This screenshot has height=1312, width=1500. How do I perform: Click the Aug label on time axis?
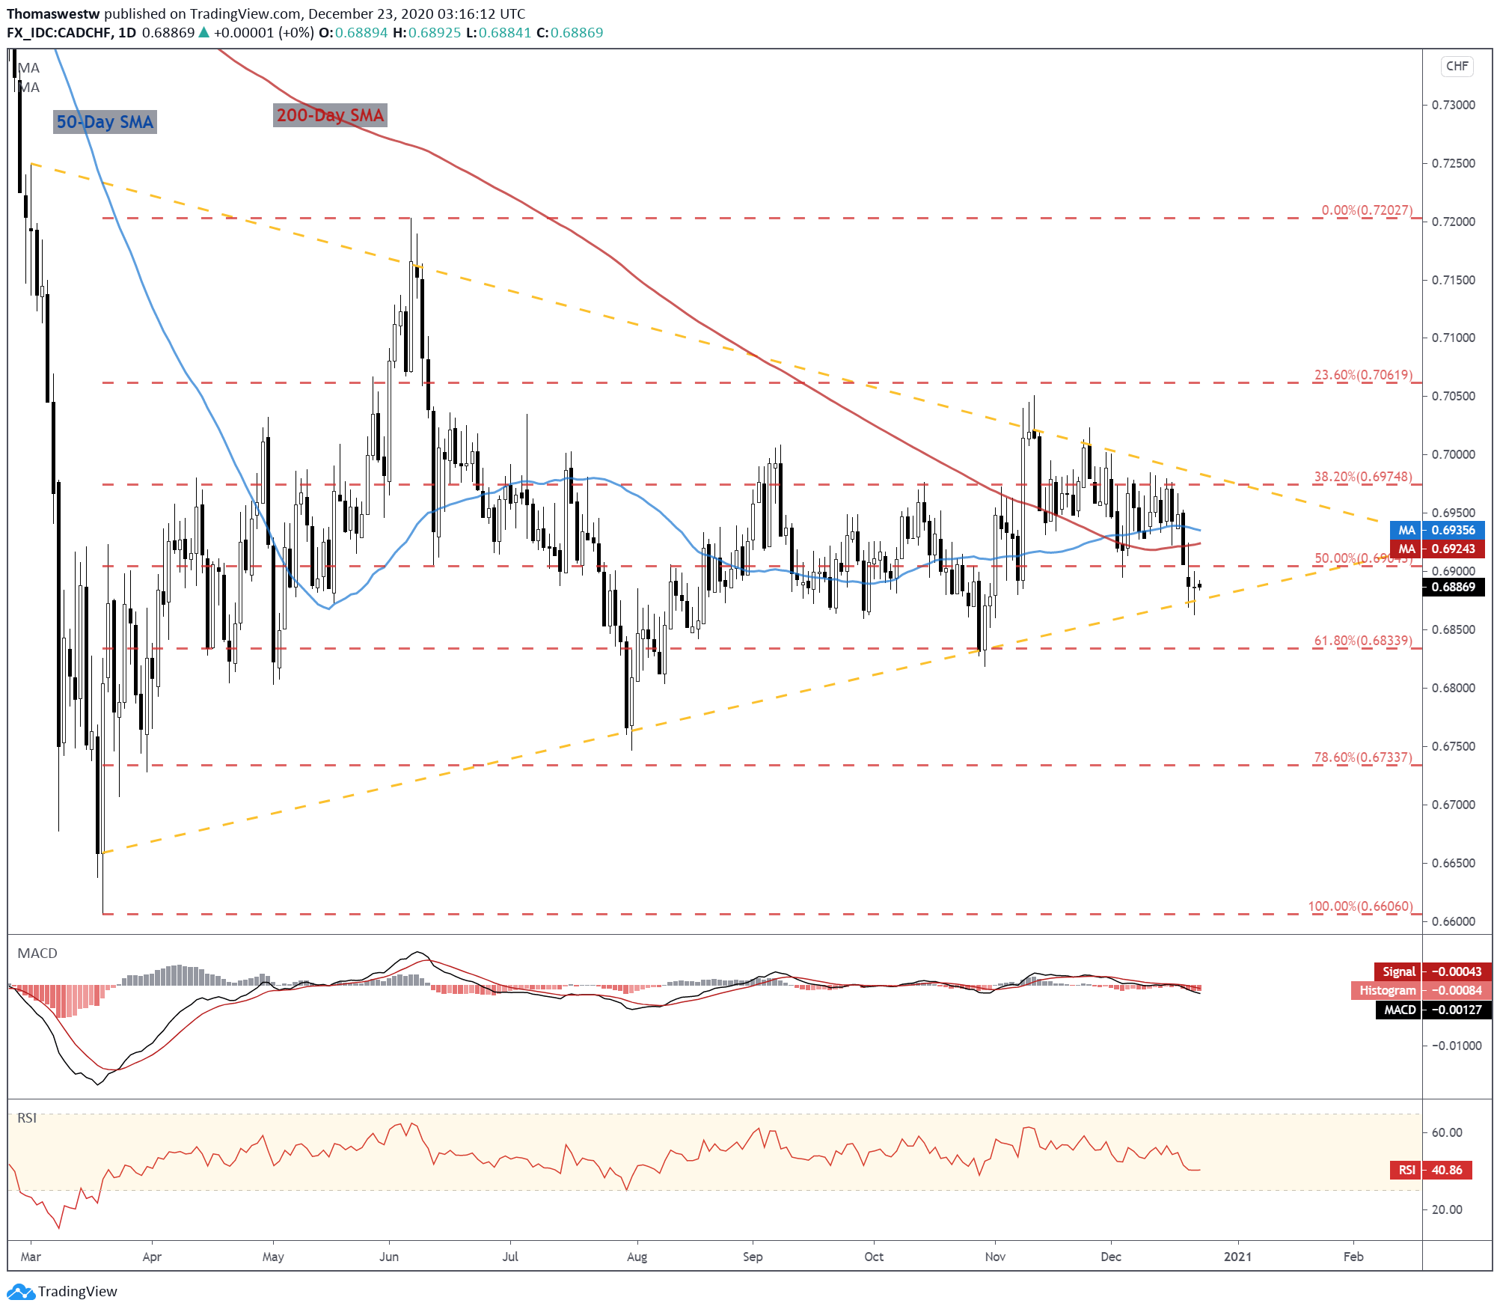click(x=637, y=1257)
